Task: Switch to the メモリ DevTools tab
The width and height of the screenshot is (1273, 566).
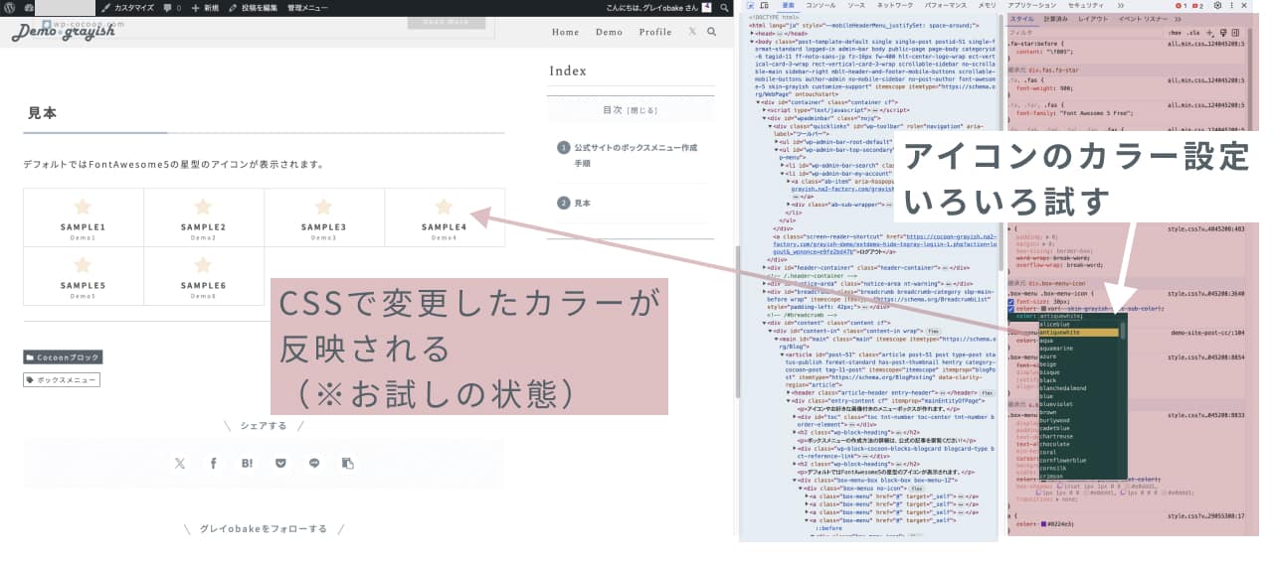Action: 987,5
